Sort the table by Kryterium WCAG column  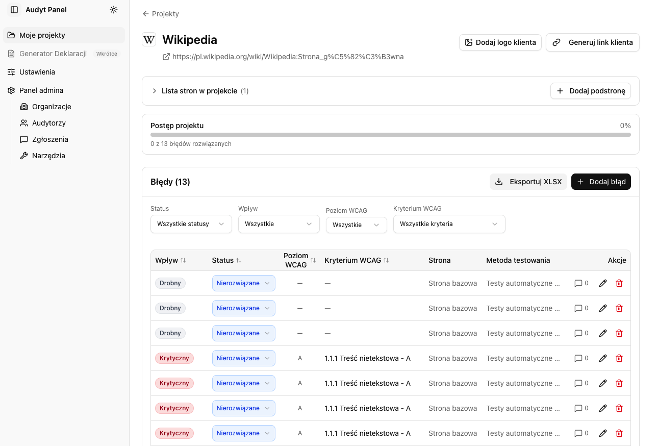point(357,260)
